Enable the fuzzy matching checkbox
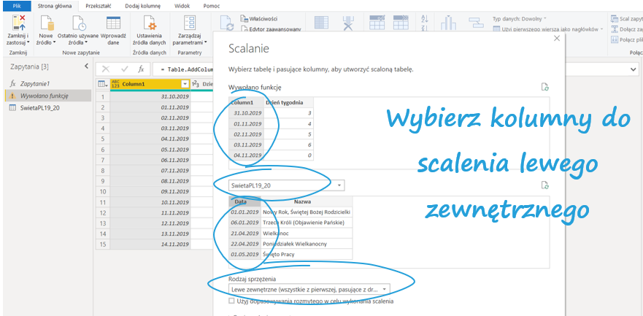The image size is (643, 316). [x=231, y=301]
